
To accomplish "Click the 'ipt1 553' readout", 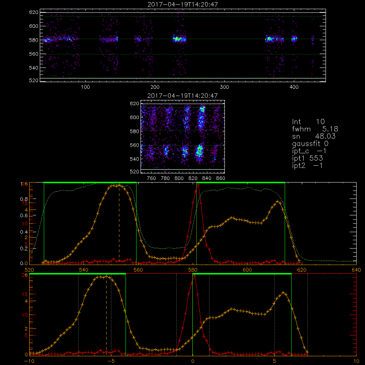I will (307, 158).
